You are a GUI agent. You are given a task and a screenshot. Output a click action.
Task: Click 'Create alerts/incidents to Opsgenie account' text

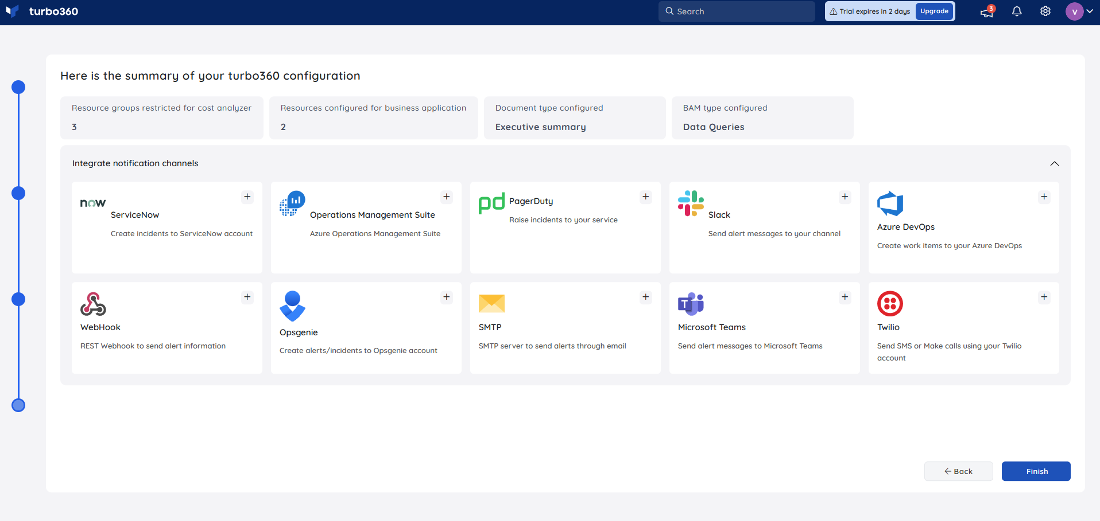[358, 351]
